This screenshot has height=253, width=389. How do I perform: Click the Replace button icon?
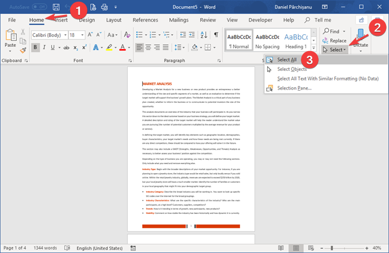click(325, 40)
